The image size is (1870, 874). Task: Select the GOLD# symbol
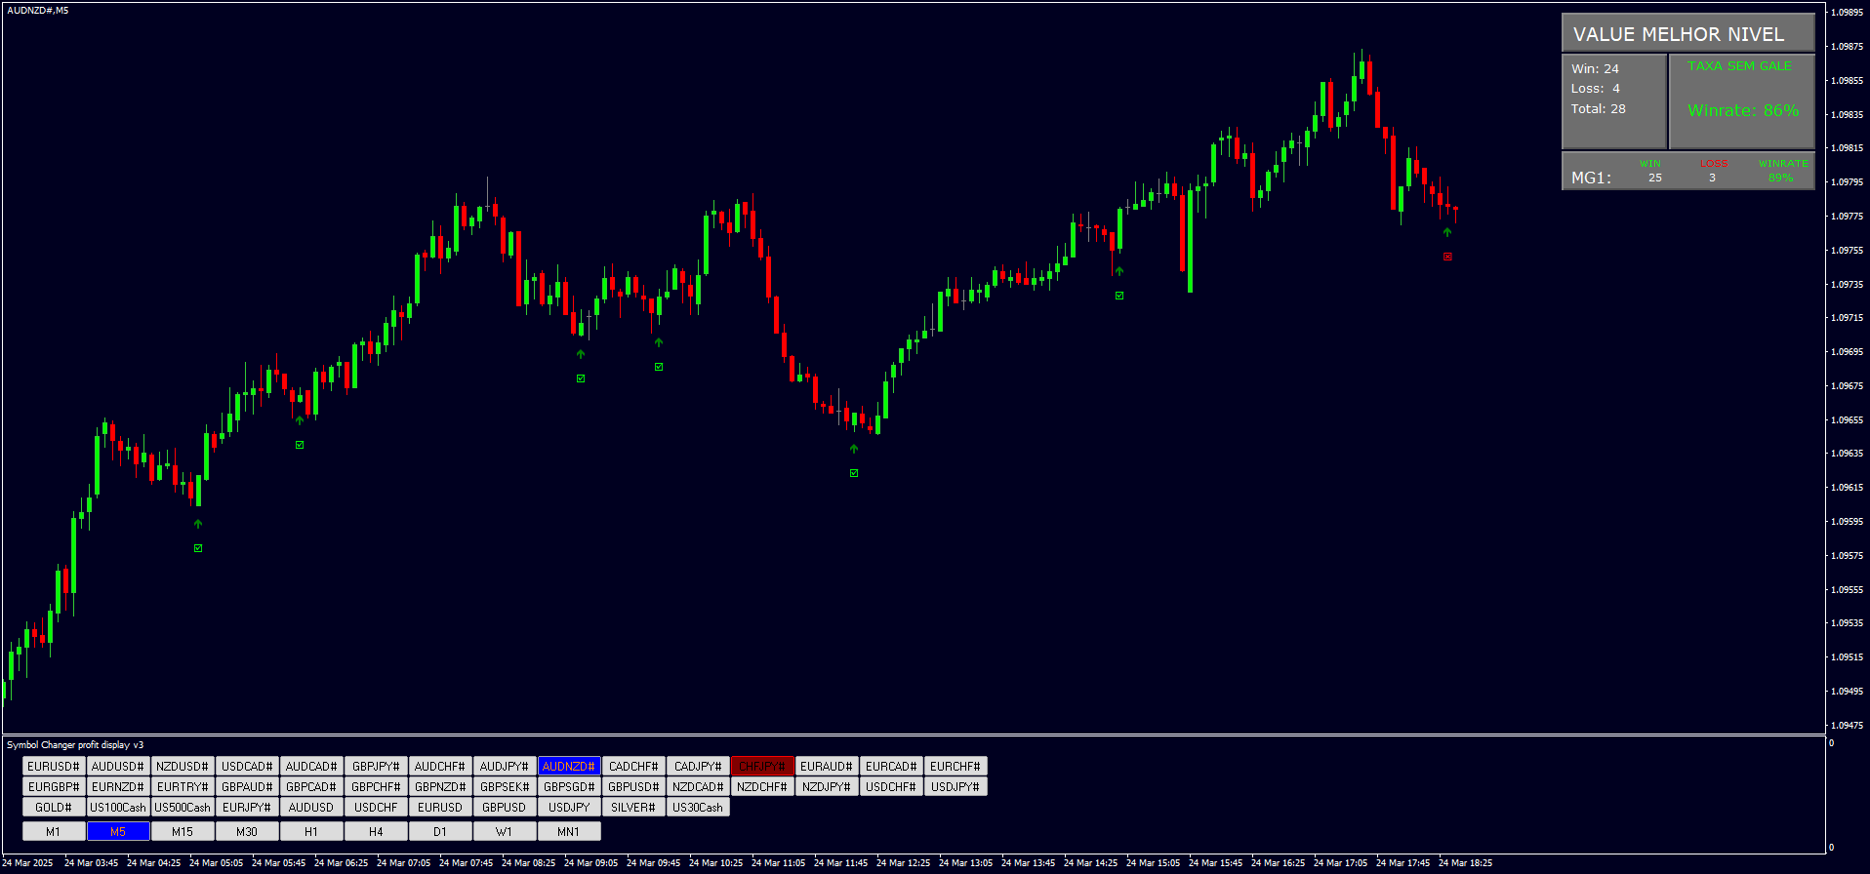point(54,808)
